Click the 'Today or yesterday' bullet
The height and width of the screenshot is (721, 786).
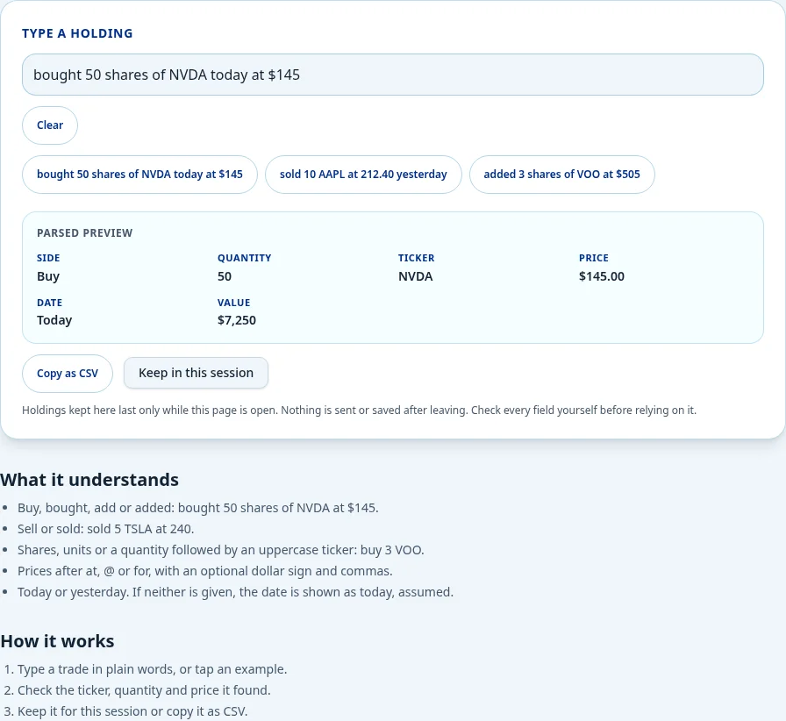[x=236, y=592]
